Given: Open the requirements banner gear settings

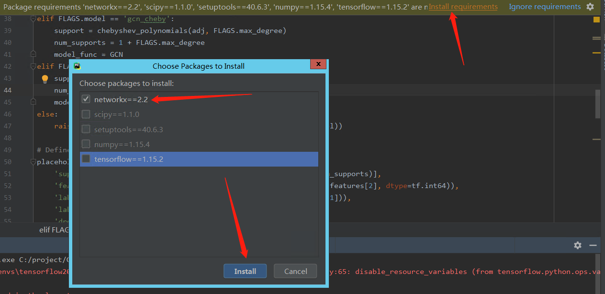Looking at the screenshot, I should click(590, 7).
